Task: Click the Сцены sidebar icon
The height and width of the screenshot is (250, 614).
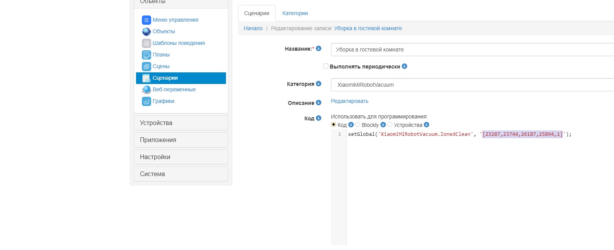Action: point(146,67)
